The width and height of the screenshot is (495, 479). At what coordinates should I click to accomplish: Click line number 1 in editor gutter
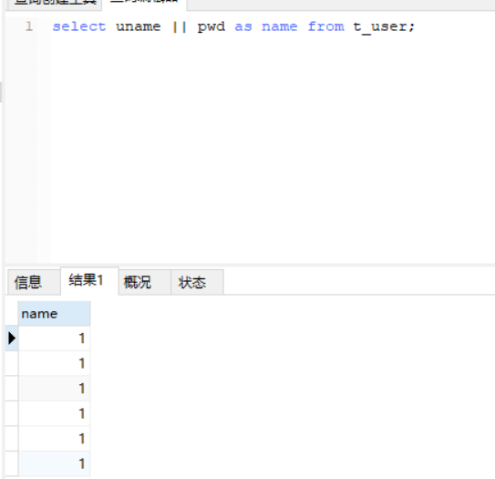(29, 26)
